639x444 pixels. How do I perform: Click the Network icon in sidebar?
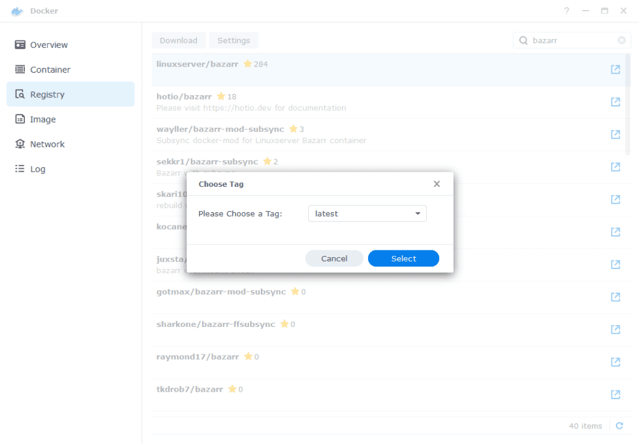pyautogui.click(x=20, y=144)
